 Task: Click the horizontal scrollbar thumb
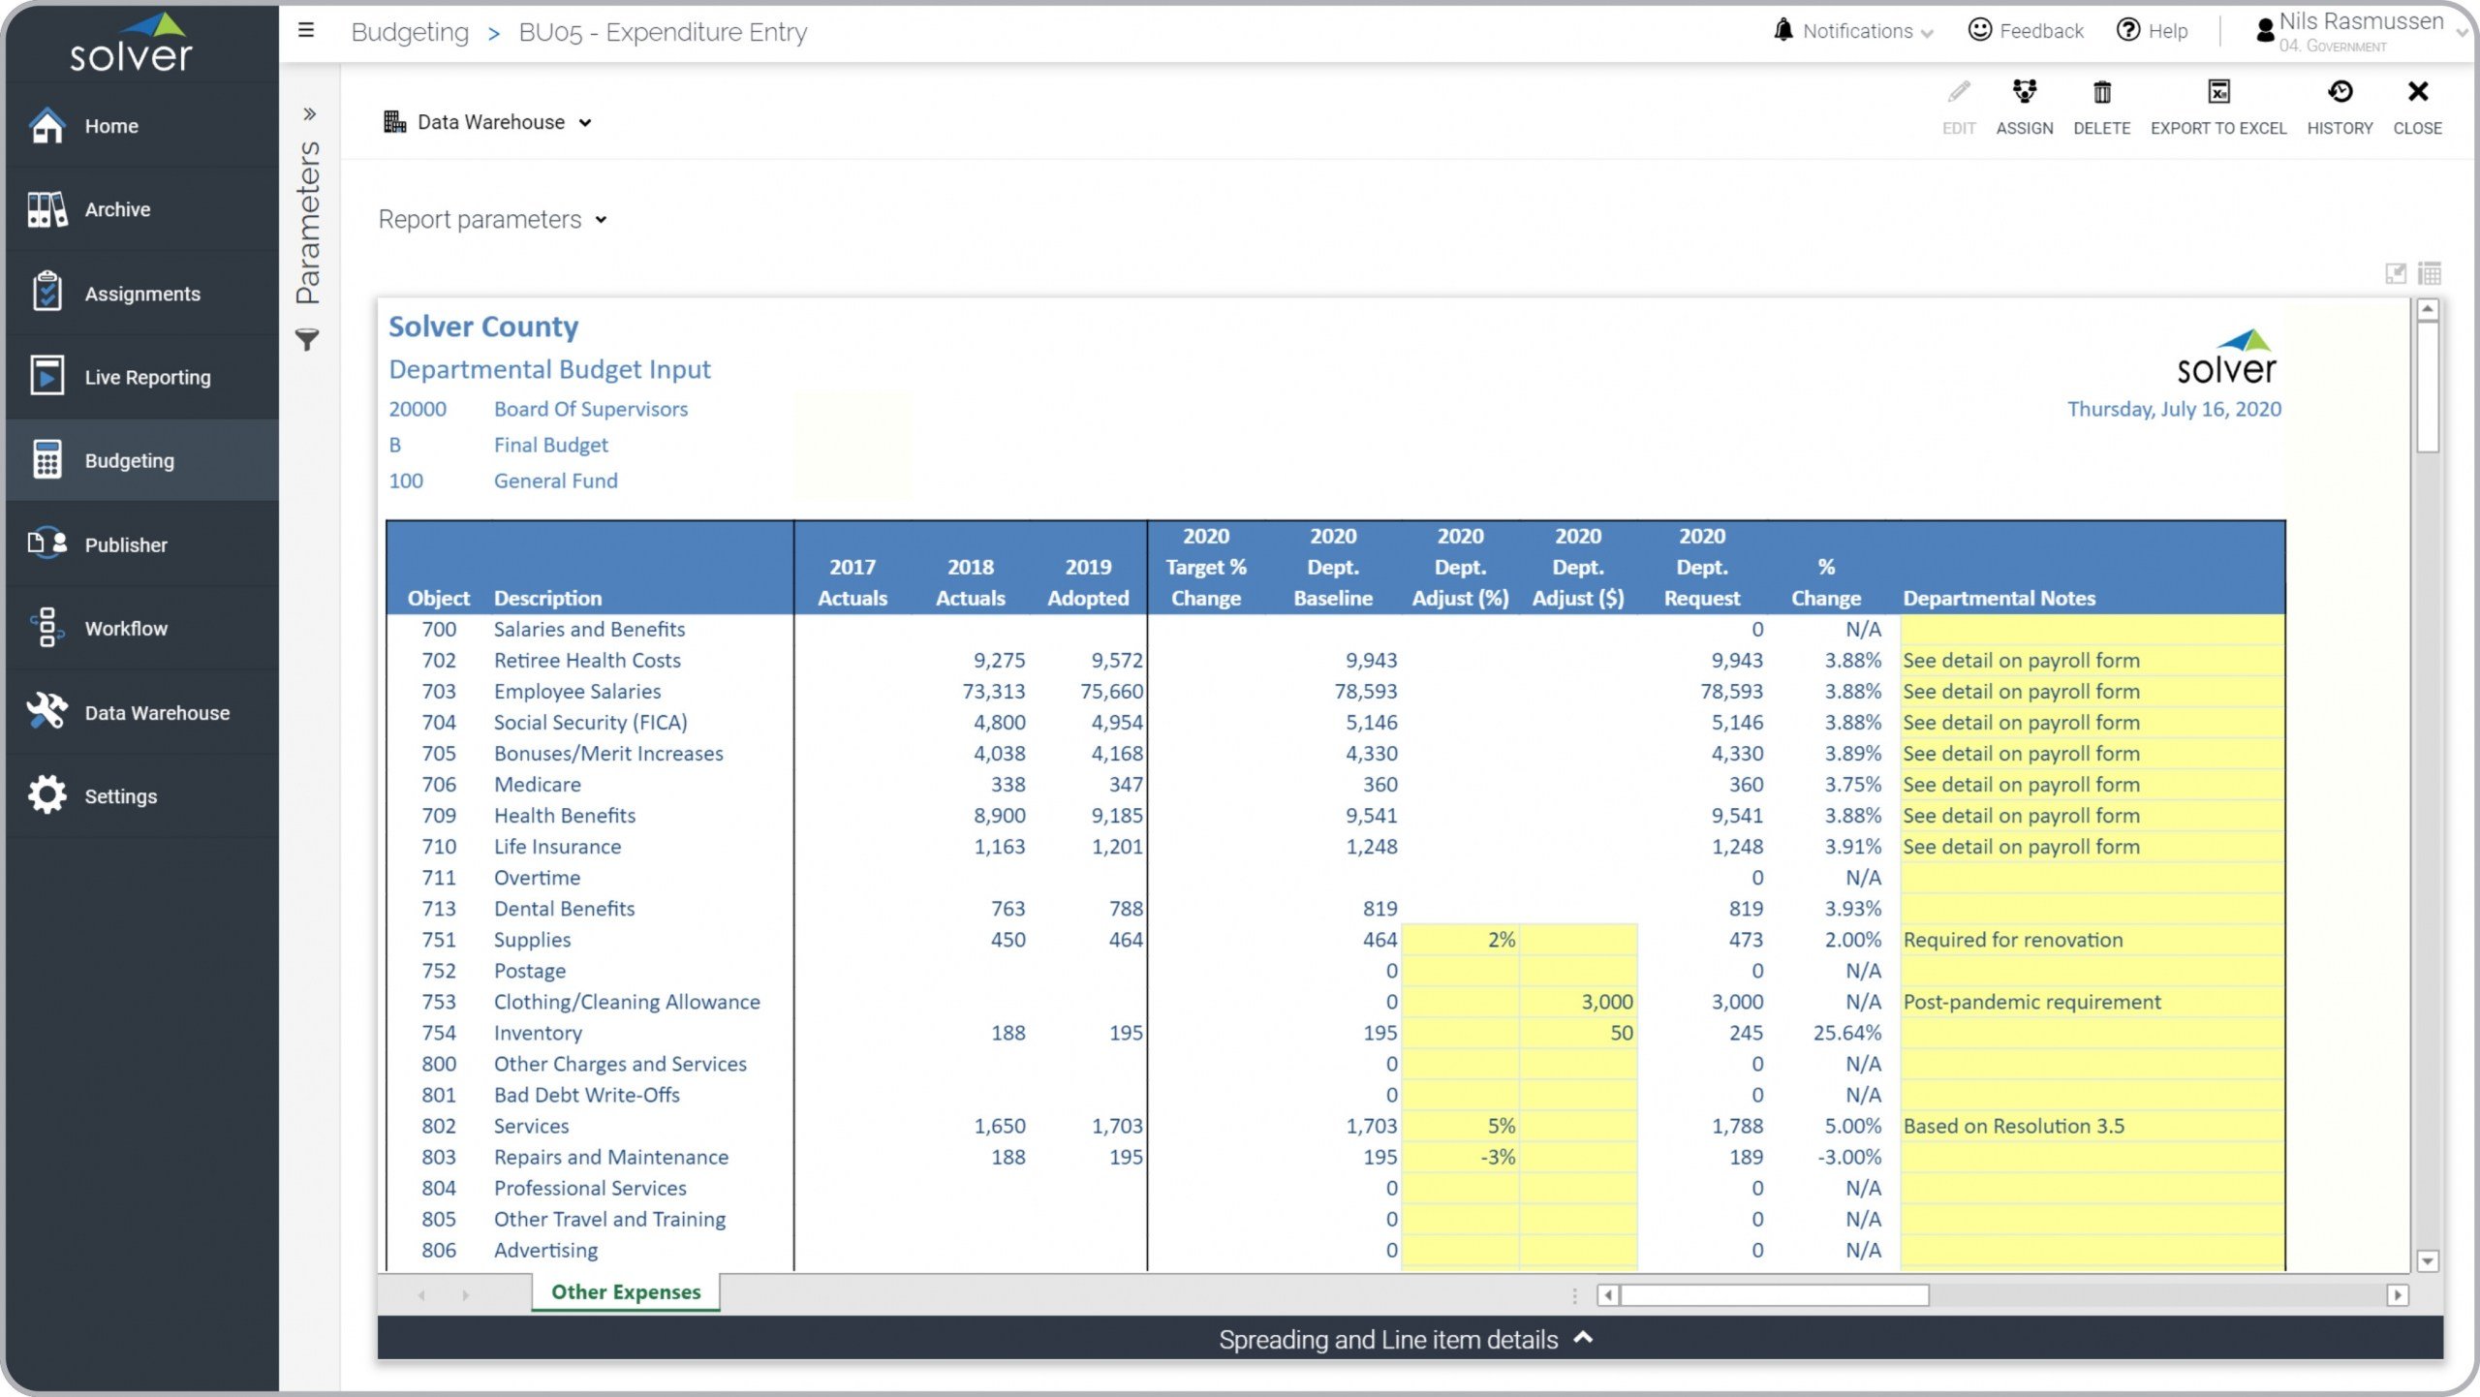(1775, 1295)
